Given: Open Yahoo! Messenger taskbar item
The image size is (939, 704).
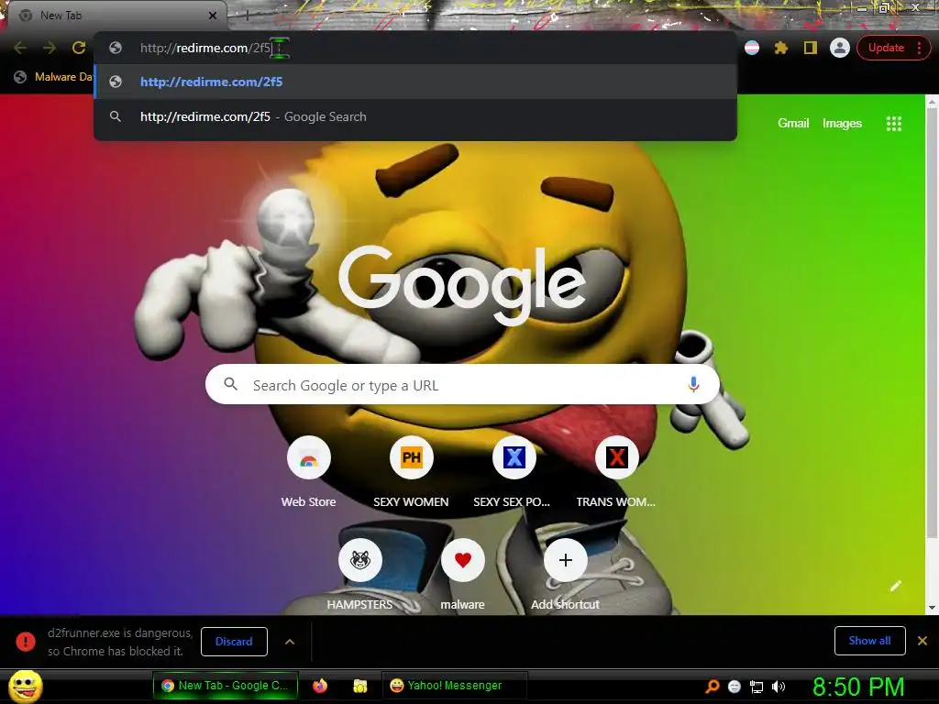Looking at the screenshot, I should pos(455,686).
